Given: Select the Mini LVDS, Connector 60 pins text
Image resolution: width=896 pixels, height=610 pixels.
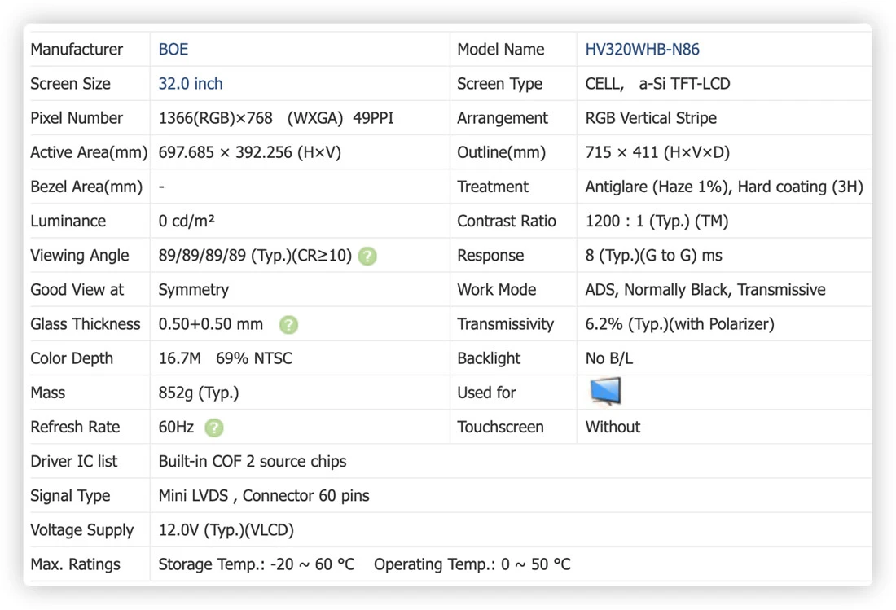Looking at the screenshot, I should click(x=264, y=495).
